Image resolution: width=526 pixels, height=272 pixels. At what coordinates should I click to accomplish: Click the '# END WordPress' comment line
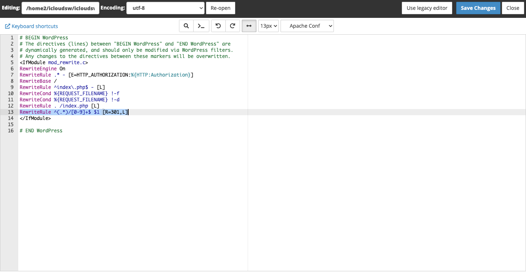coord(41,131)
